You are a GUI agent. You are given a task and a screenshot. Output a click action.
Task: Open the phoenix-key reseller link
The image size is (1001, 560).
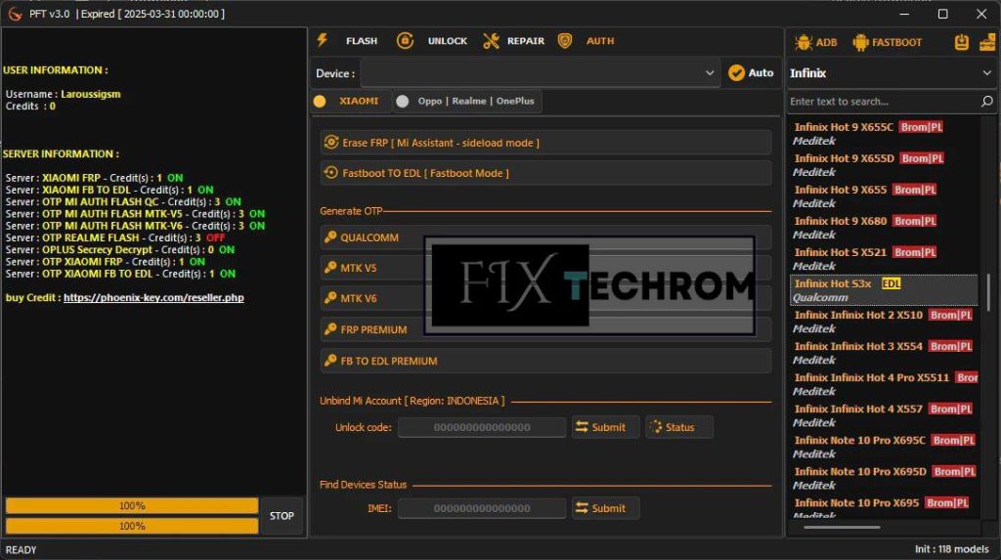[153, 297]
